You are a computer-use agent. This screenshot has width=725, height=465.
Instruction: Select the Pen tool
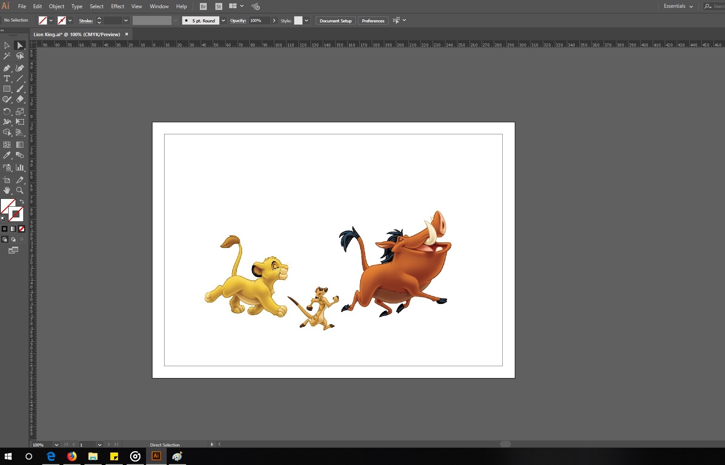[x=7, y=68]
